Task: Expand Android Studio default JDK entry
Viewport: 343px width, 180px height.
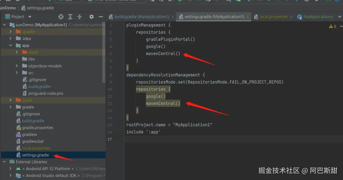Action: (11, 176)
